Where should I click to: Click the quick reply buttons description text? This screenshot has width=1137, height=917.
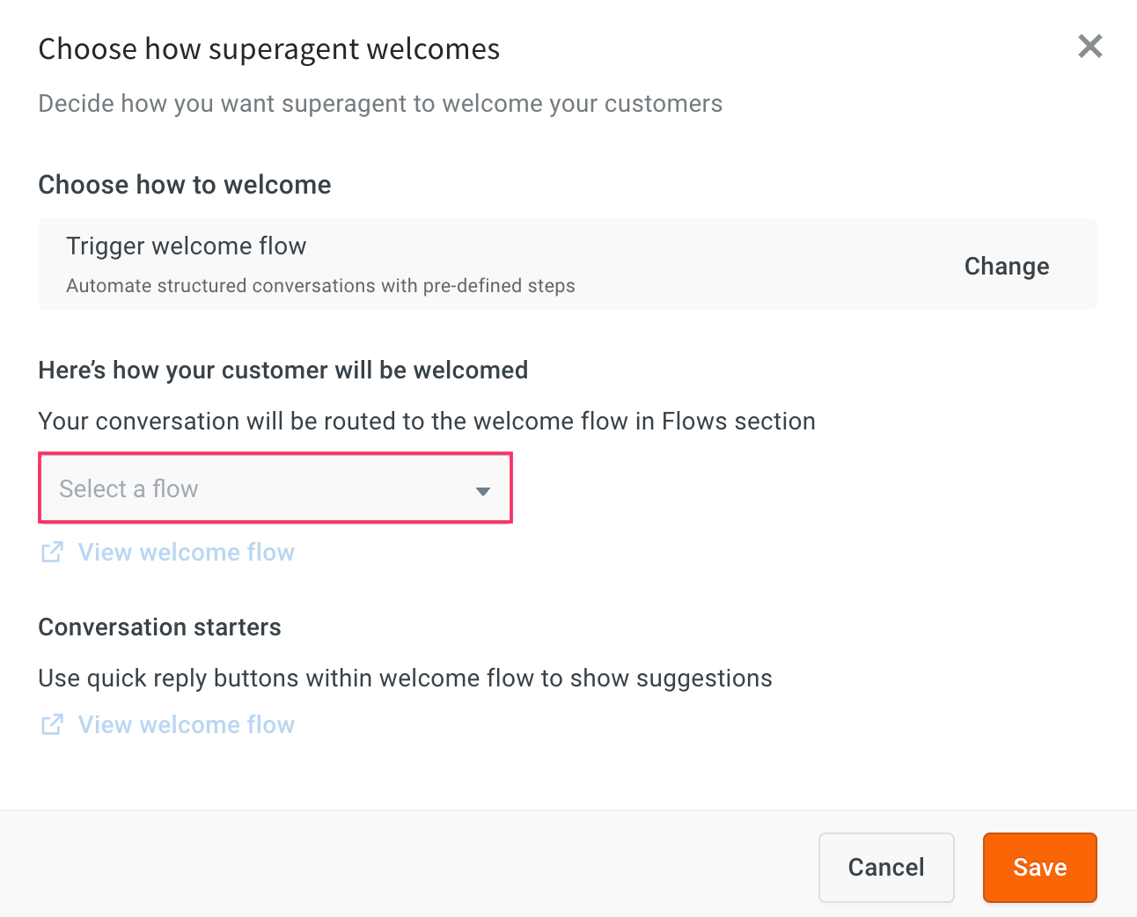click(405, 679)
